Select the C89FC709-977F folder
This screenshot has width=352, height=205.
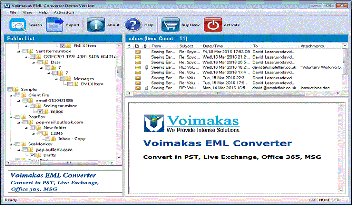click(79, 57)
